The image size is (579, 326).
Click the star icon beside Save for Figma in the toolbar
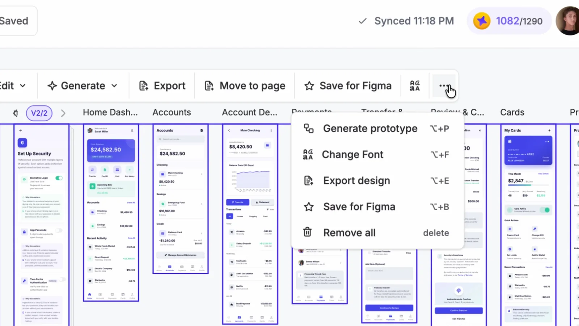coord(309,86)
